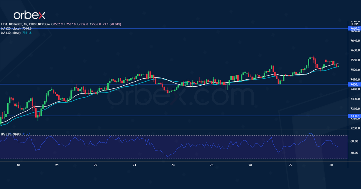361x189 pixels.
Task: Click date label 24 on time axis
Action: tap(173, 165)
